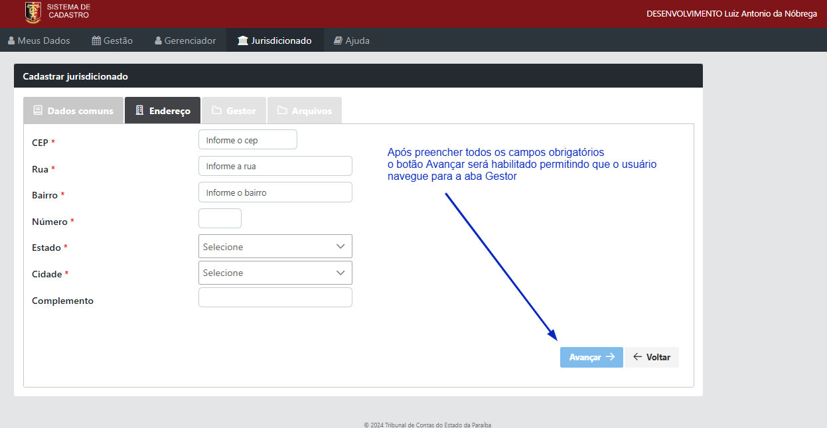Click the Cadastrar jurisdicionado panel title
This screenshot has width=827, height=428.
[x=76, y=76]
